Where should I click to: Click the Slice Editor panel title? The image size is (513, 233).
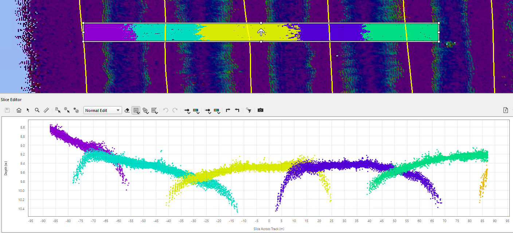pos(11,100)
